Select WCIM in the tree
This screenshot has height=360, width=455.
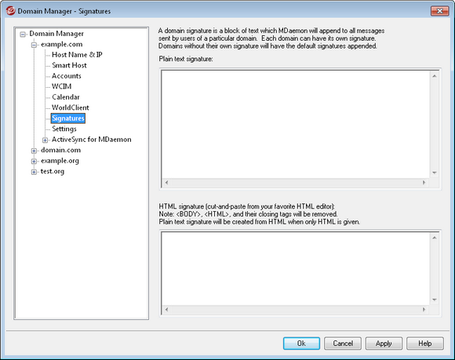tap(61, 86)
